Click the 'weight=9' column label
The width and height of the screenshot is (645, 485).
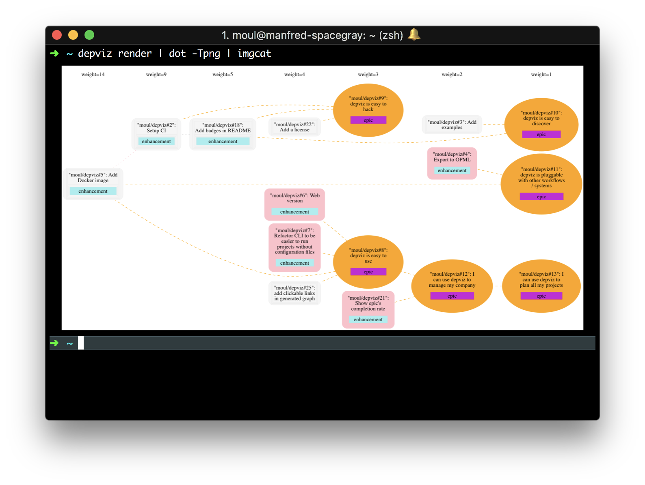point(156,75)
